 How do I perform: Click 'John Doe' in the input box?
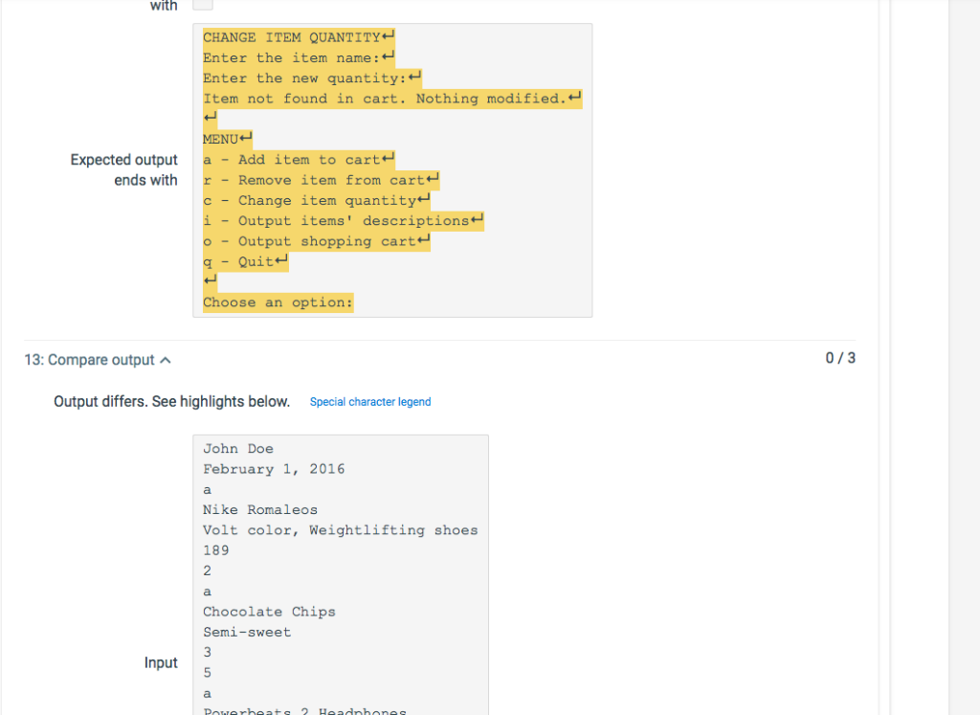coord(238,449)
